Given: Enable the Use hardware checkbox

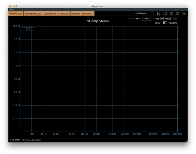Looking at the screenshot, I should pos(152,14).
